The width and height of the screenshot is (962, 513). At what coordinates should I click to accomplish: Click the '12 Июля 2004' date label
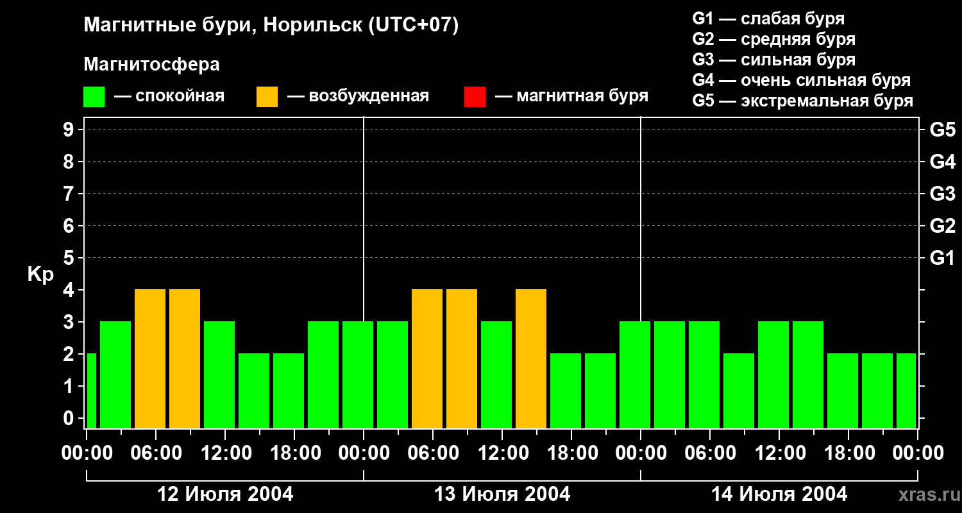point(225,494)
